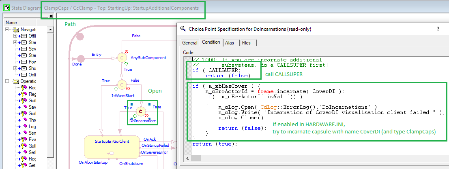The width and height of the screenshot is (449, 169).
Task: Click the IsWarmStart label text
Action: pos(122,95)
